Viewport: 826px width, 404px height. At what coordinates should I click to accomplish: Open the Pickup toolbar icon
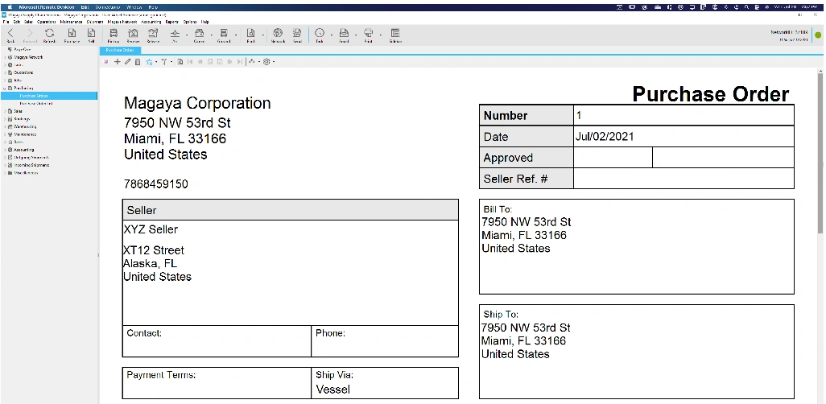click(x=114, y=34)
